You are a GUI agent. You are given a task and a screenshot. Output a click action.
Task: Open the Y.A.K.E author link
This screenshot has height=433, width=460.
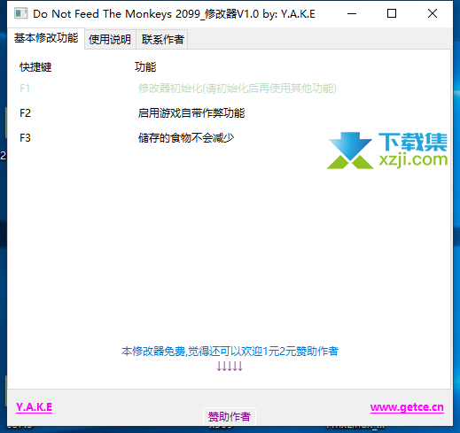pyautogui.click(x=34, y=407)
